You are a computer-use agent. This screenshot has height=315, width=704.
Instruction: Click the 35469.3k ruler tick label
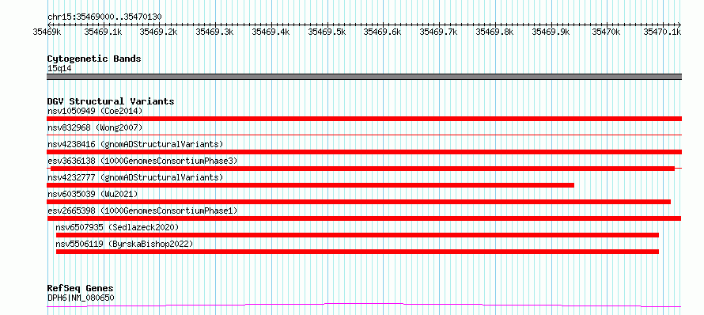(x=214, y=32)
